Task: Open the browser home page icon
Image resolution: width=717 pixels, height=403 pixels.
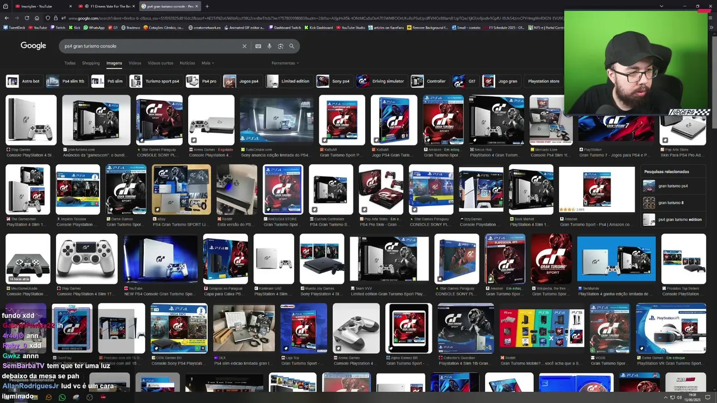Action: 36,18
